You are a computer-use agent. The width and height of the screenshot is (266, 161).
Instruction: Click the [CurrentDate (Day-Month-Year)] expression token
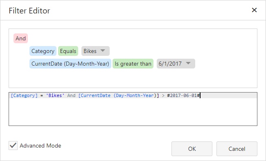click(119, 95)
